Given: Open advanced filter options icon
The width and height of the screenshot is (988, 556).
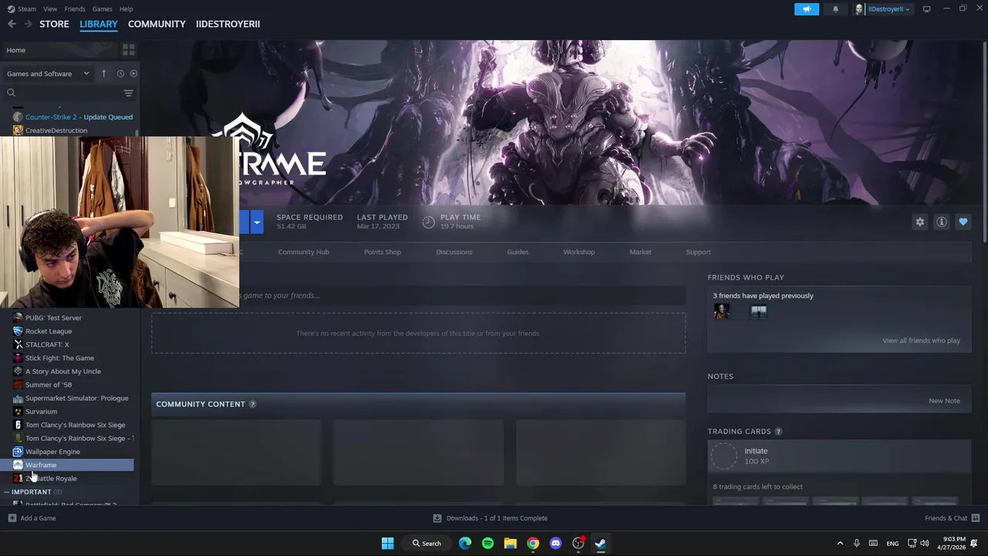Looking at the screenshot, I should click(x=128, y=93).
